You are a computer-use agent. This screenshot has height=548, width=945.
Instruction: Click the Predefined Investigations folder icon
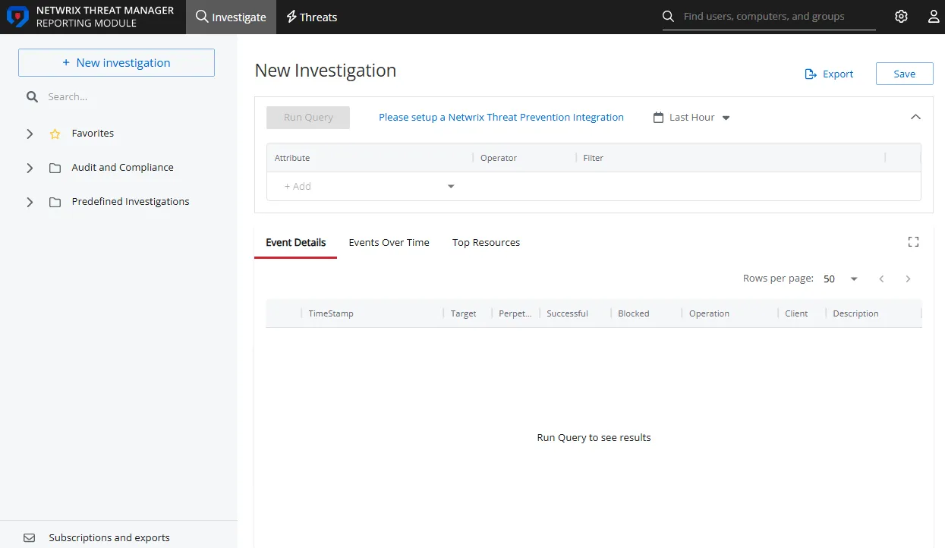pyautogui.click(x=55, y=202)
